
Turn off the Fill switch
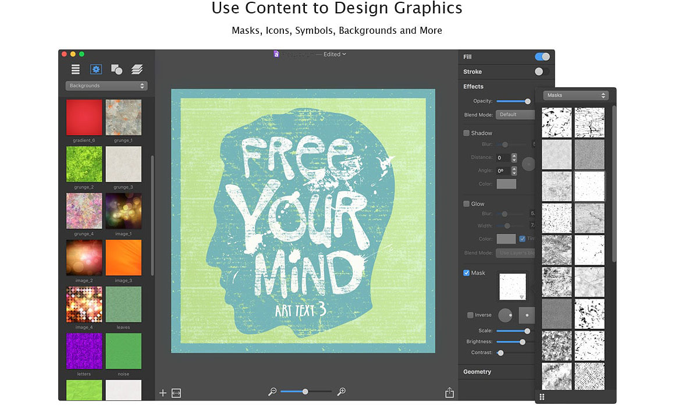(542, 57)
